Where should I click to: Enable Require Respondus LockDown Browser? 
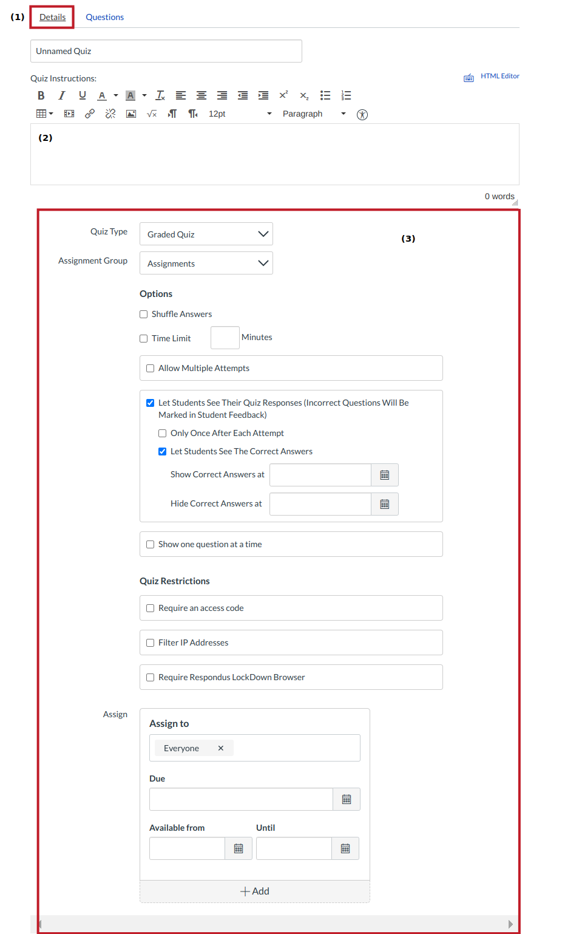click(x=150, y=677)
